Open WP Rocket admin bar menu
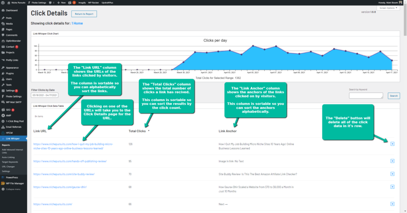 point(93,3)
